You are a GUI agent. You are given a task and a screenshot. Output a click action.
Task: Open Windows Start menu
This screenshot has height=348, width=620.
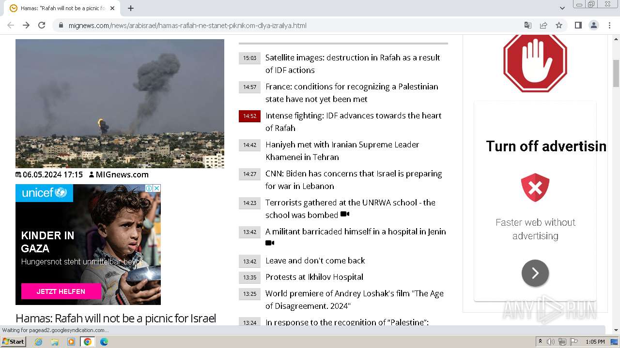coord(13,342)
